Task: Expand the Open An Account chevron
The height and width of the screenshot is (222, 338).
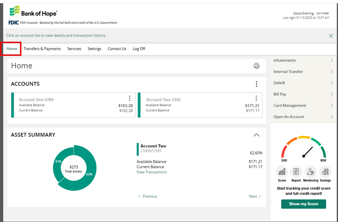Action: (332, 117)
